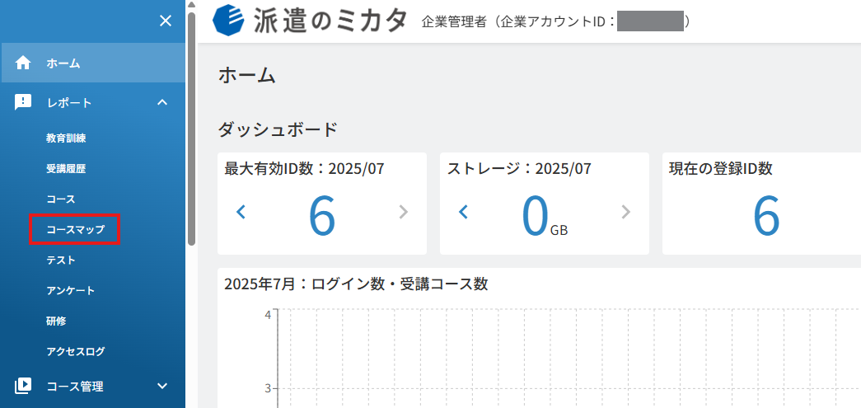Collapse the レポート section chevron
The width and height of the screenshot is (861, 408).
click(162, 102)
